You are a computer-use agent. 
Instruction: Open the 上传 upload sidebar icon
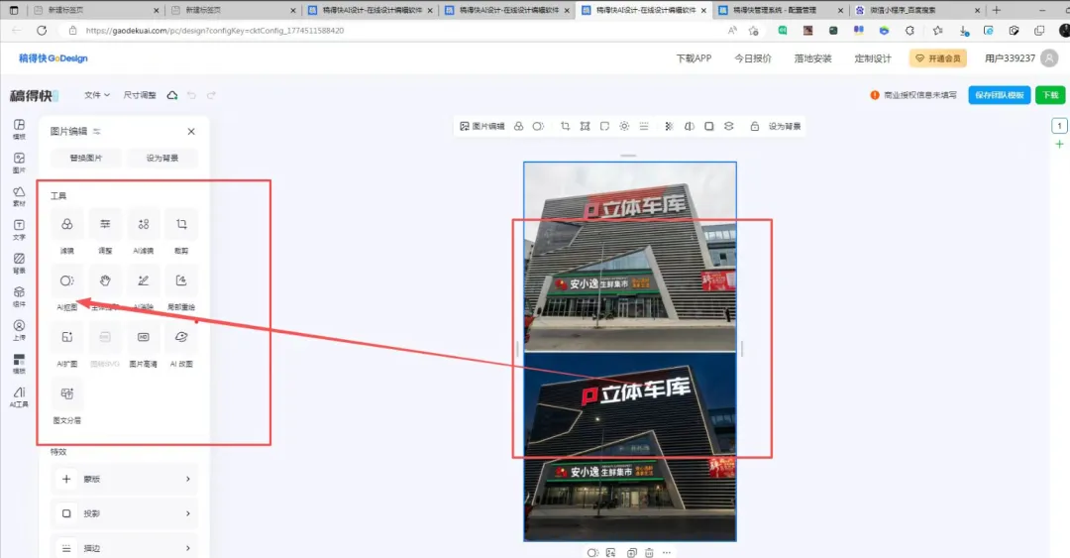(x=19, y=330)
